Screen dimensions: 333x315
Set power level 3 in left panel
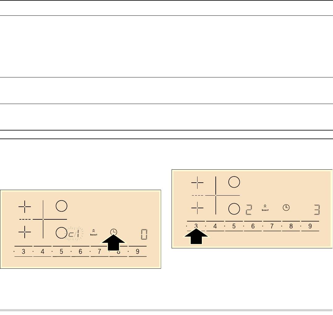23,251
